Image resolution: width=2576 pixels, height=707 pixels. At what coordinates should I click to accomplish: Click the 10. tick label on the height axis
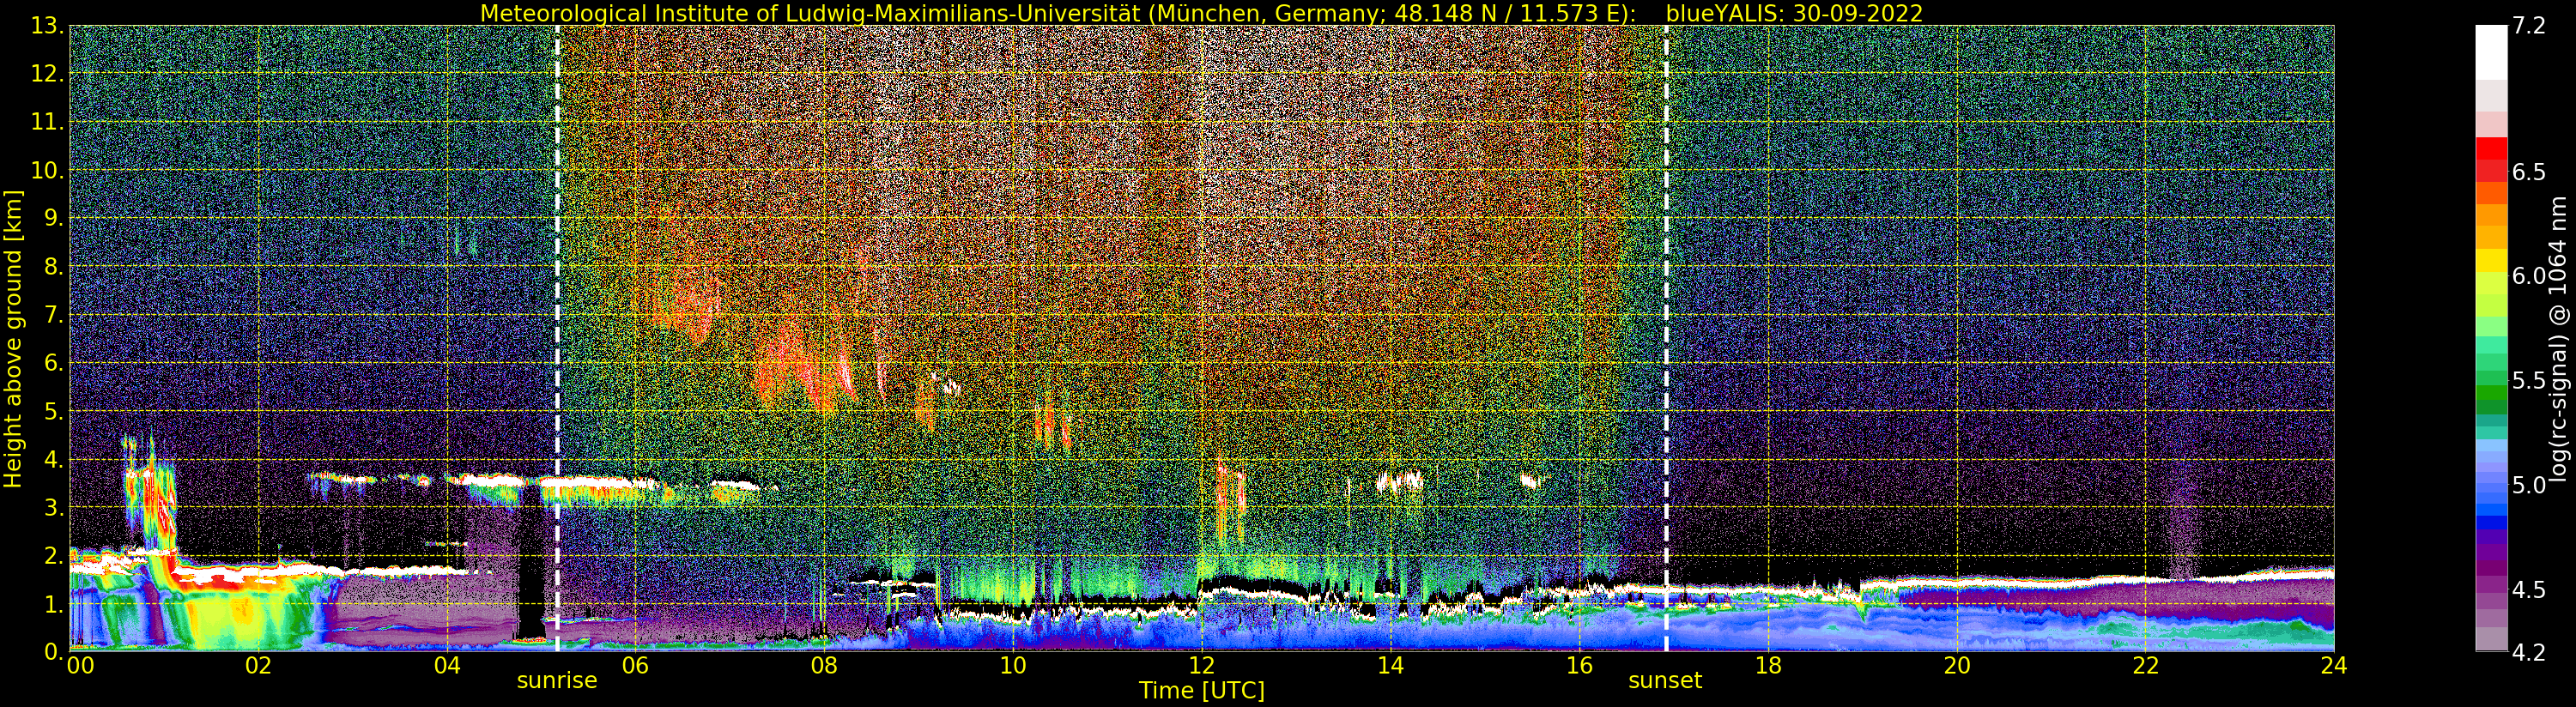point(47,170)
